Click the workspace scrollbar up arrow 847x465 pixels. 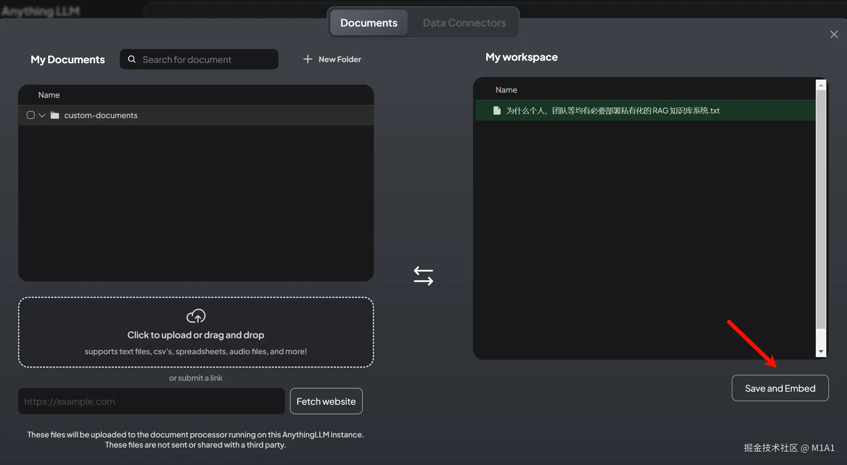click(x=821, y=85)
